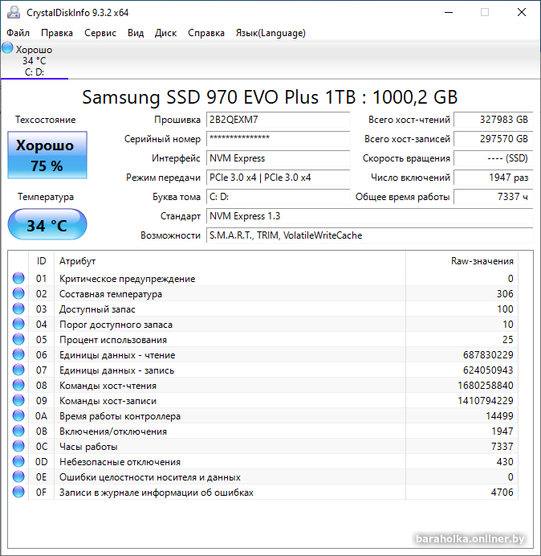Select row Порог доступного запаса
The image size is (541, 556).
pyautogui.click(x=263, y=324)
